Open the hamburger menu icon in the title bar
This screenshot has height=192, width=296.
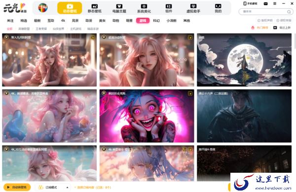coord(275,3)
